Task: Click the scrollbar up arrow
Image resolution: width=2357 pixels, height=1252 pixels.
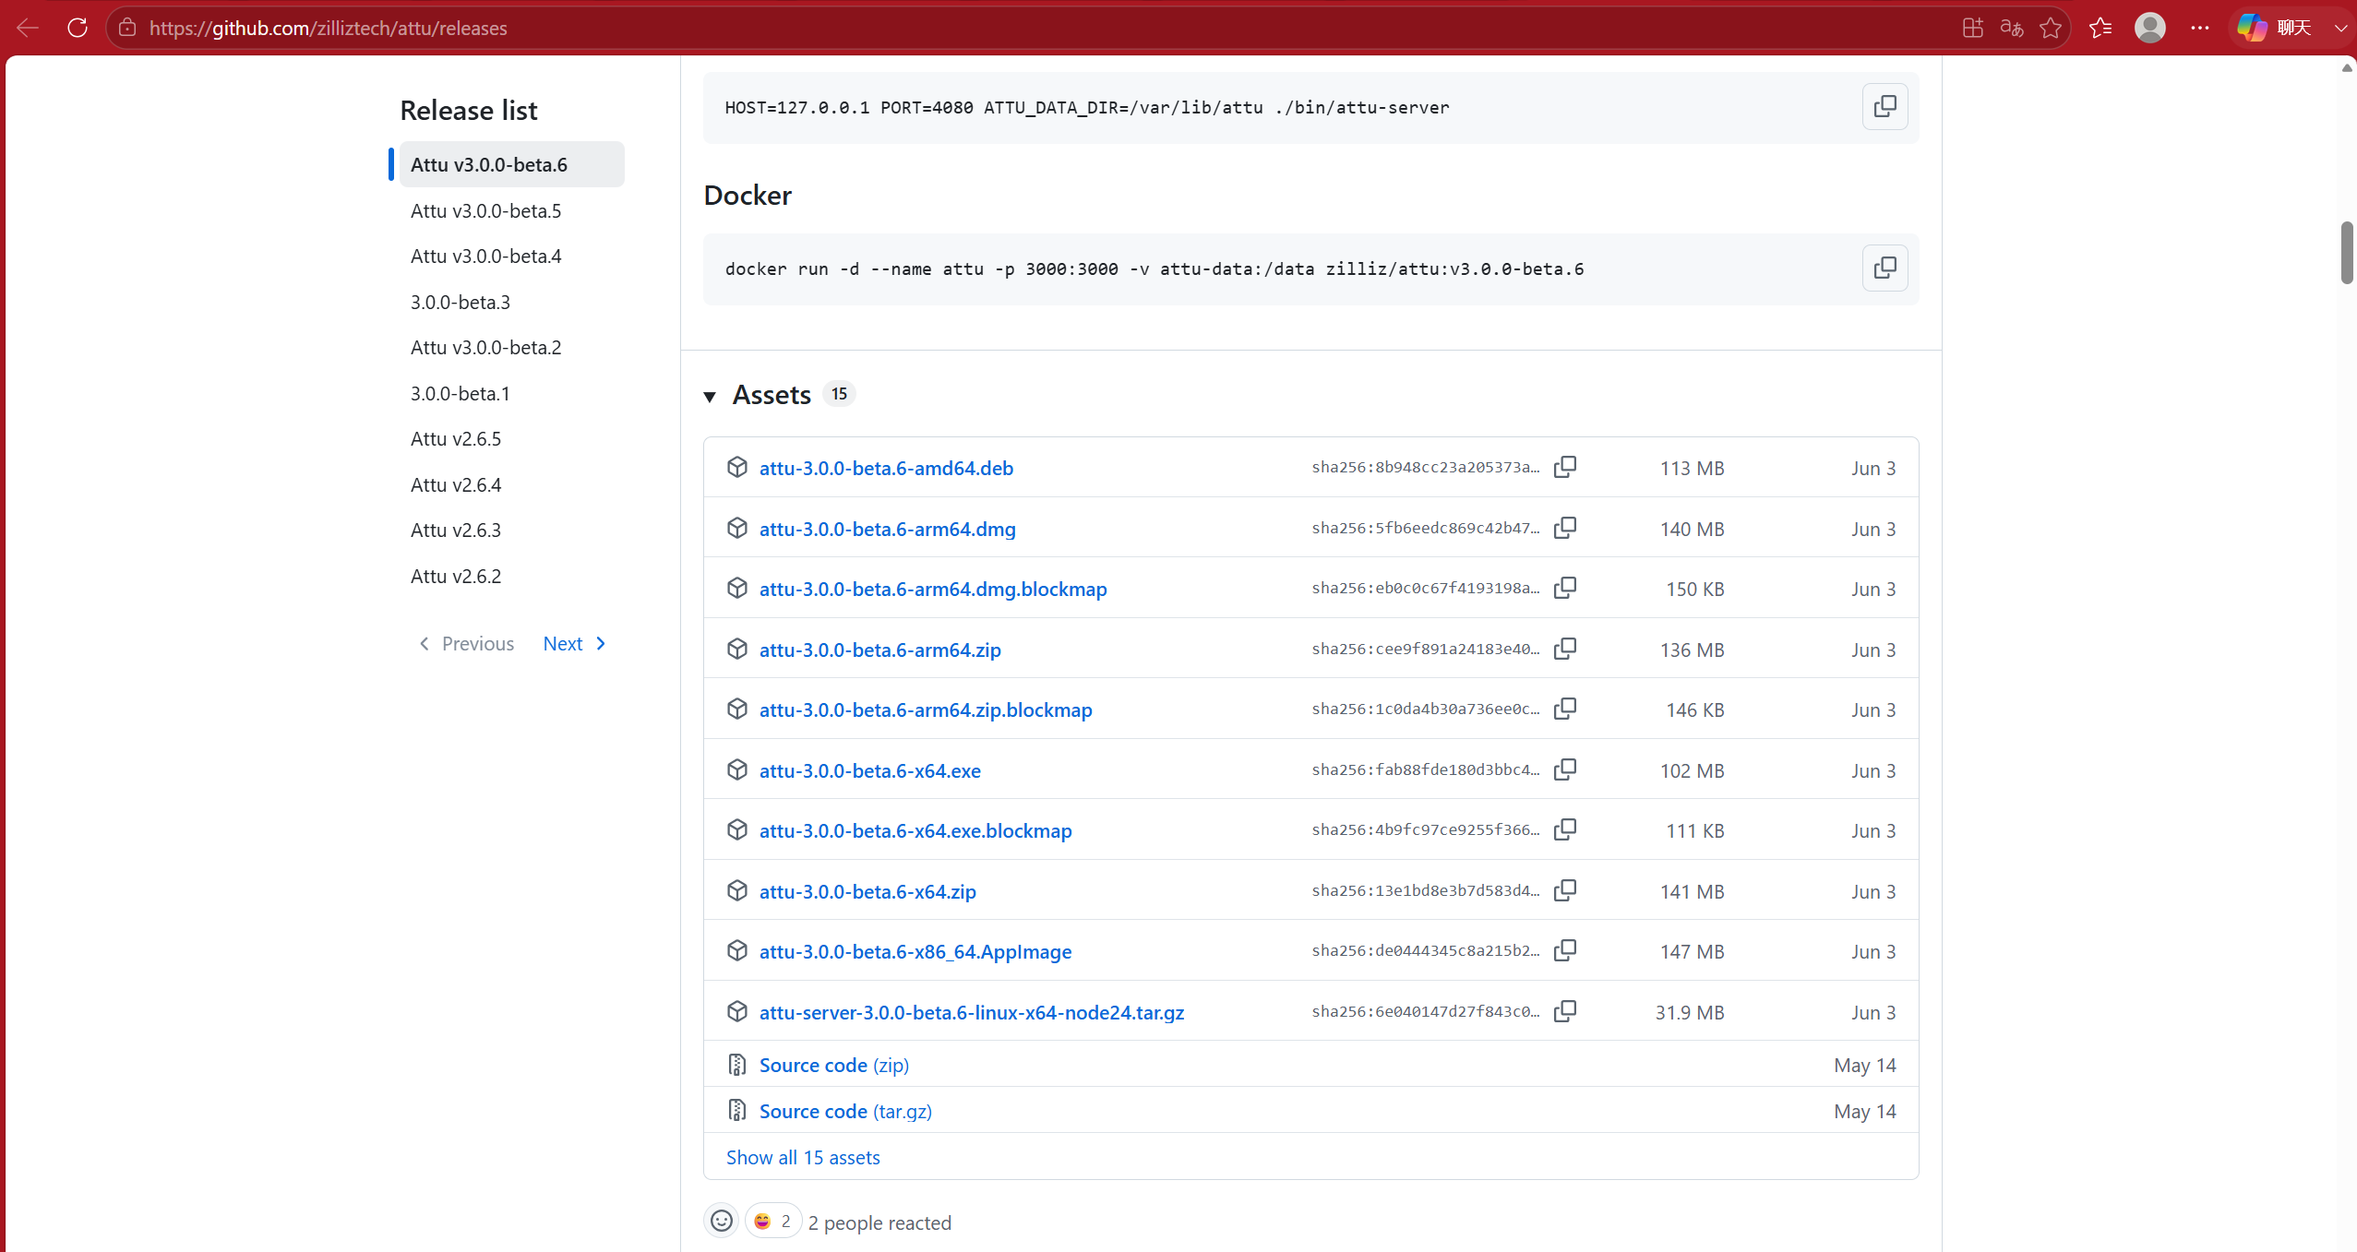Action: tap(2347, 68)
